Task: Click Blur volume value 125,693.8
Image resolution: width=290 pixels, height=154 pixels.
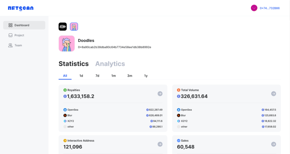Action: coord(270,115)
